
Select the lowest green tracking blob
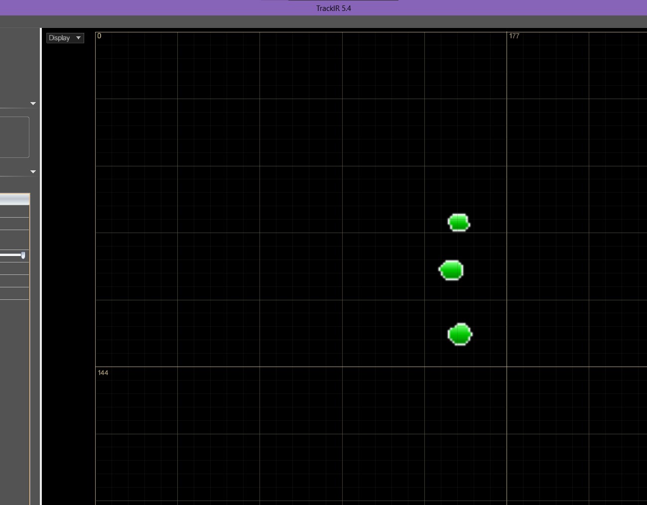point(460,334)
